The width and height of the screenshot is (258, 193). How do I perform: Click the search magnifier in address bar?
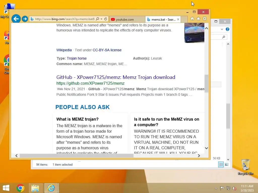point(98,19)
